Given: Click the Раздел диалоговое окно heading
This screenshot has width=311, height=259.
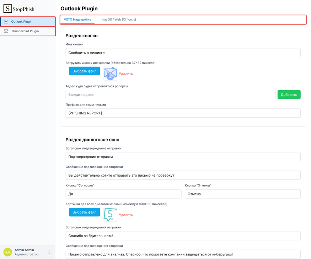Looking at the screenshot, I should click(x=92, y=140).
